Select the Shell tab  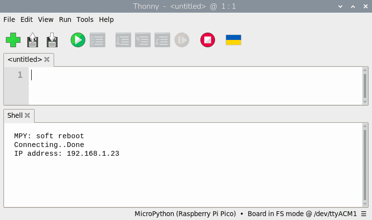coord(15,115)
